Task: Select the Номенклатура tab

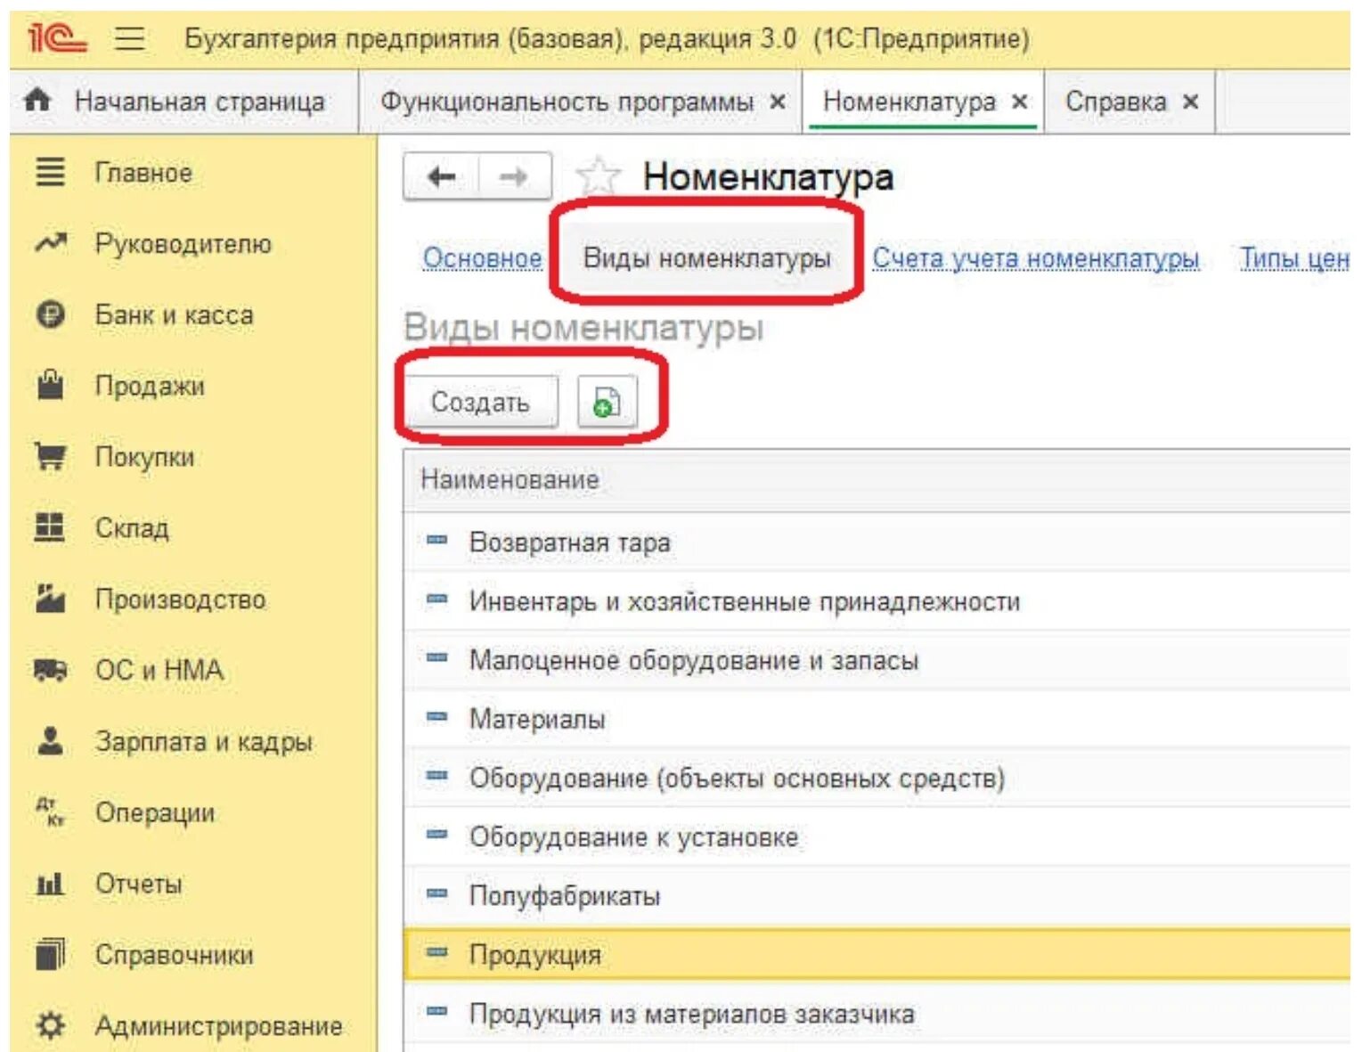Action: point(923,102)
